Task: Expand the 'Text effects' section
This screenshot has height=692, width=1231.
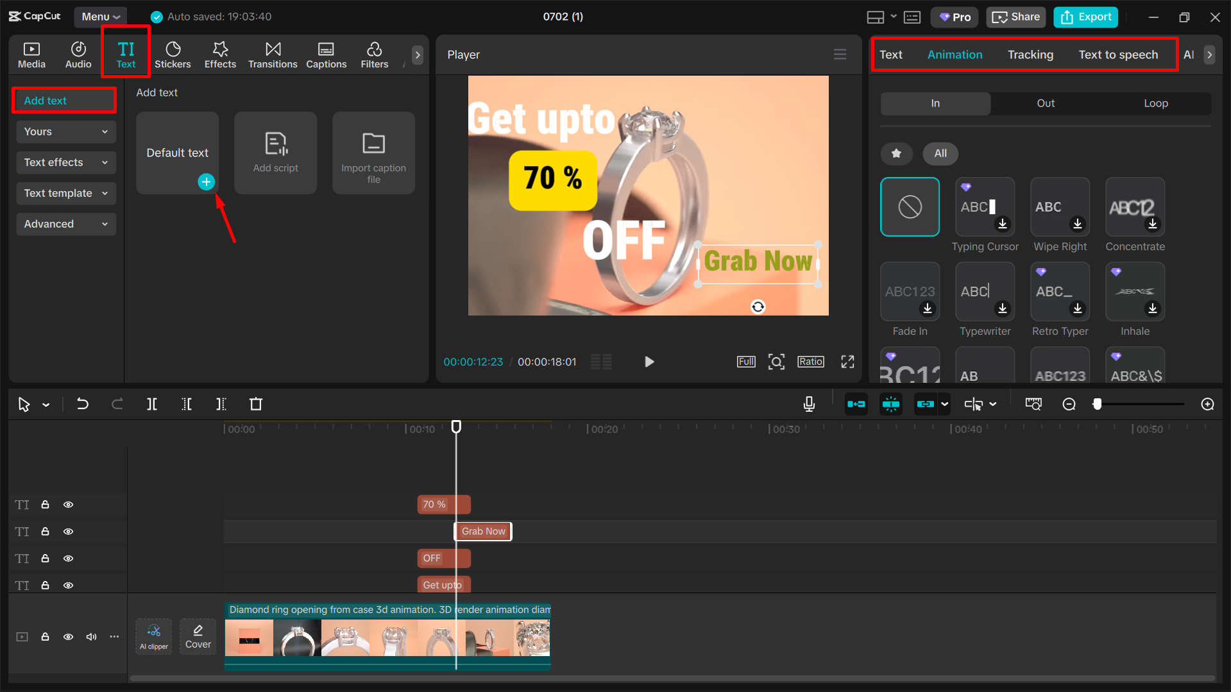Action: tap(65, 162)
